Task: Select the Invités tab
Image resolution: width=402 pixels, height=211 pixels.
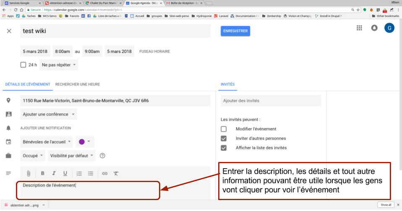Action: tap(228, 84)
